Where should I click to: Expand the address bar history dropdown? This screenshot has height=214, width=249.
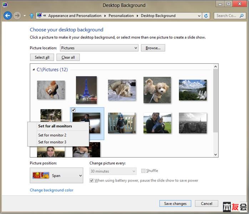199,16
